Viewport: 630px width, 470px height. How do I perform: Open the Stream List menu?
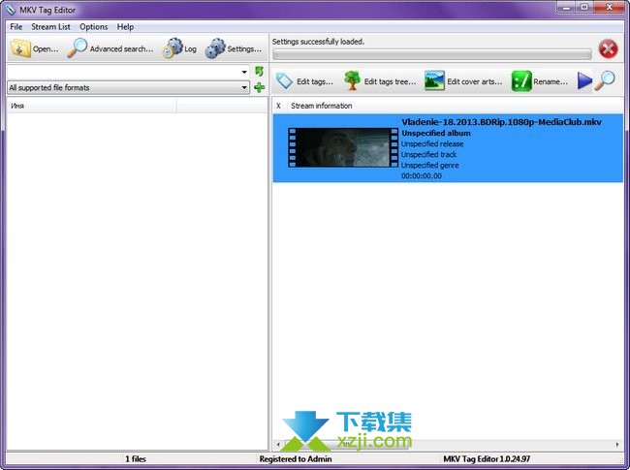[x=50, y=27]
